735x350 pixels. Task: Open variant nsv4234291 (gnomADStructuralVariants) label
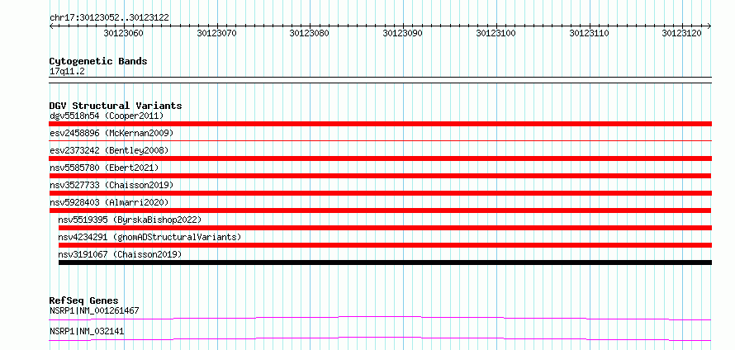point(149,237)
